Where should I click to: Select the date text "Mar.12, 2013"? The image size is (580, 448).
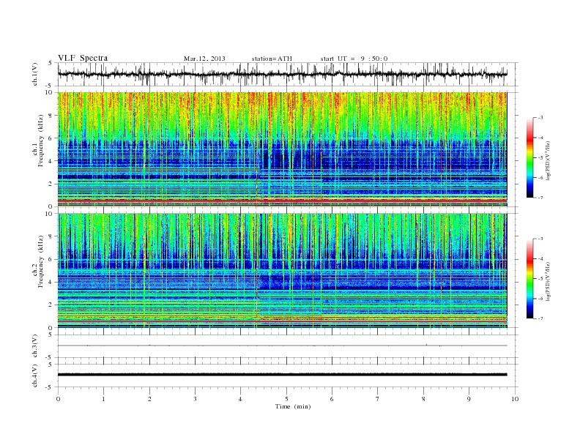(x=204, y=59)
